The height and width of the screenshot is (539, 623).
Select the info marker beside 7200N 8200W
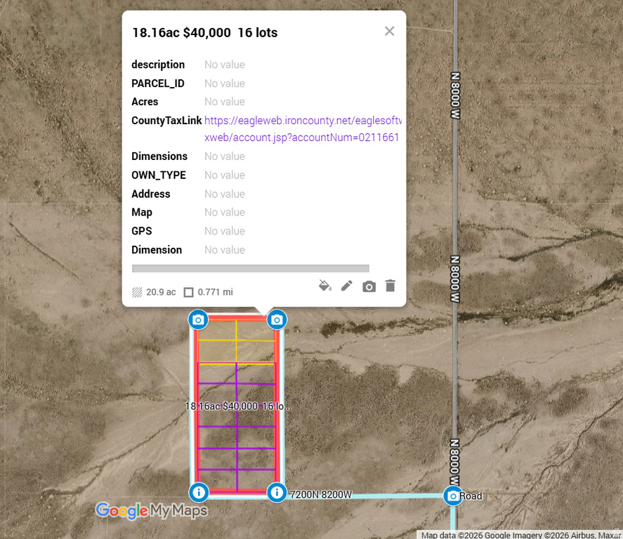pyautogui.click(x=277, y=493)
